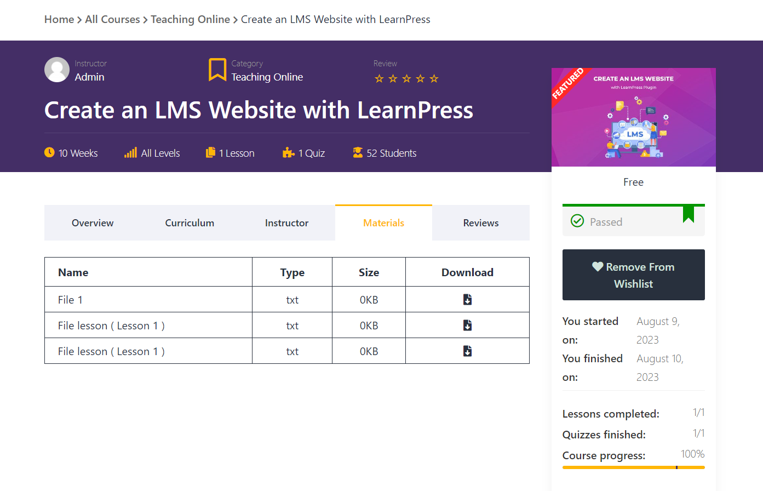Viewport: 763px width, 491px height.
Task: Click the Passed status text
Action: (x=606, y=222)
